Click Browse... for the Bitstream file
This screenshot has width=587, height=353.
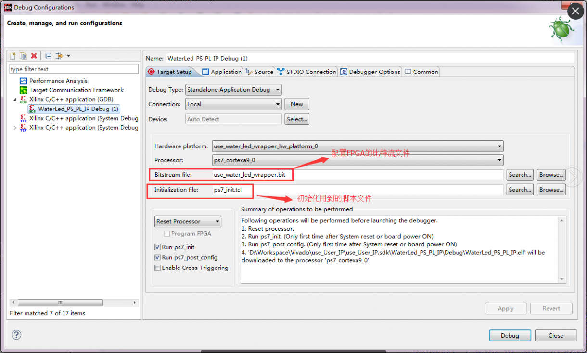click(x=551, y=175)
